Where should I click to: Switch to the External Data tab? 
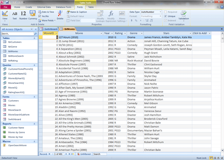(x=44, y=7)
